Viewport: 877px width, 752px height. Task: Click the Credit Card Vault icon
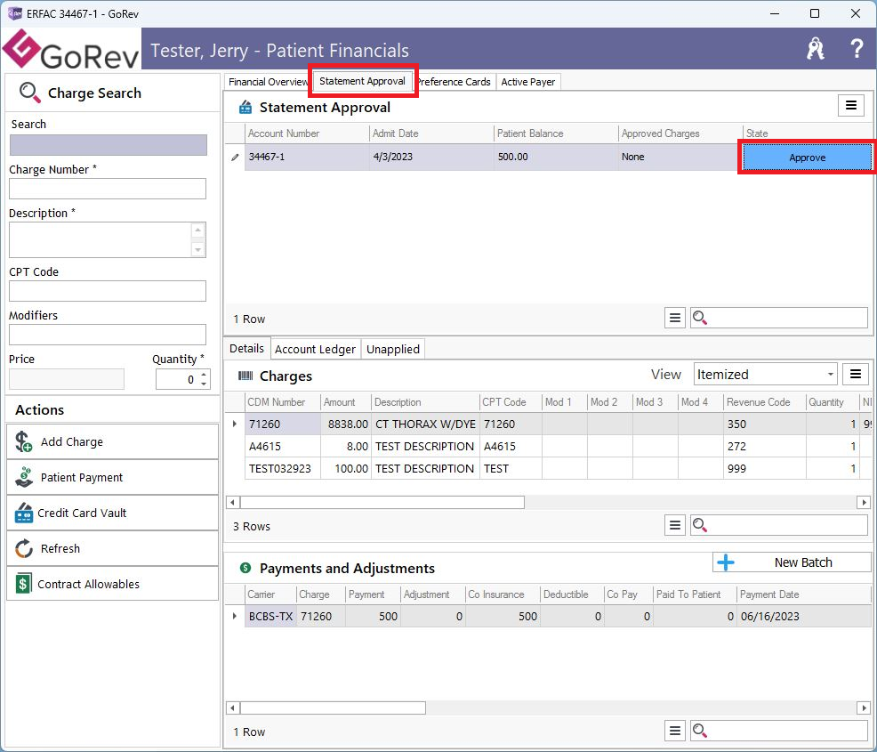point(24,513)
